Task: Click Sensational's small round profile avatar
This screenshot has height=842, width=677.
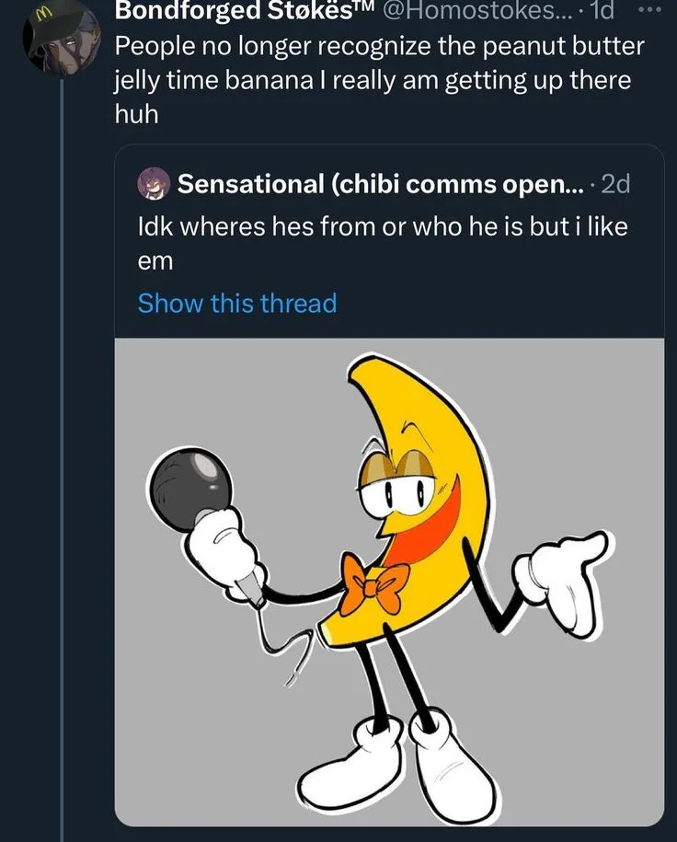Action: pos(152,184)
